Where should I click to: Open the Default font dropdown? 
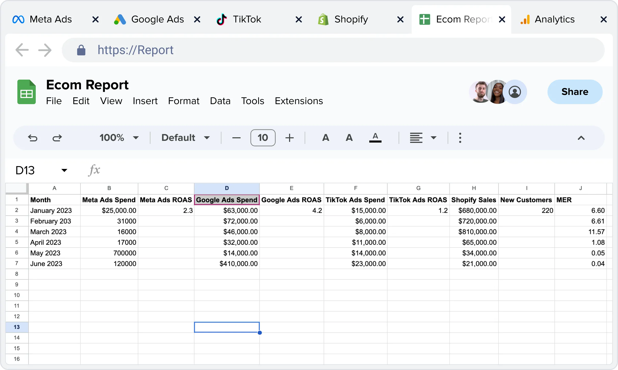tap(185, 138)
